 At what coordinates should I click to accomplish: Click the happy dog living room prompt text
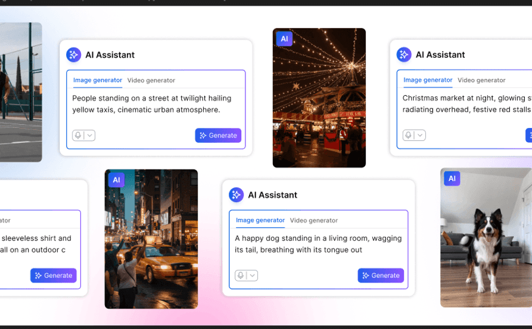[x=318, y=244]
